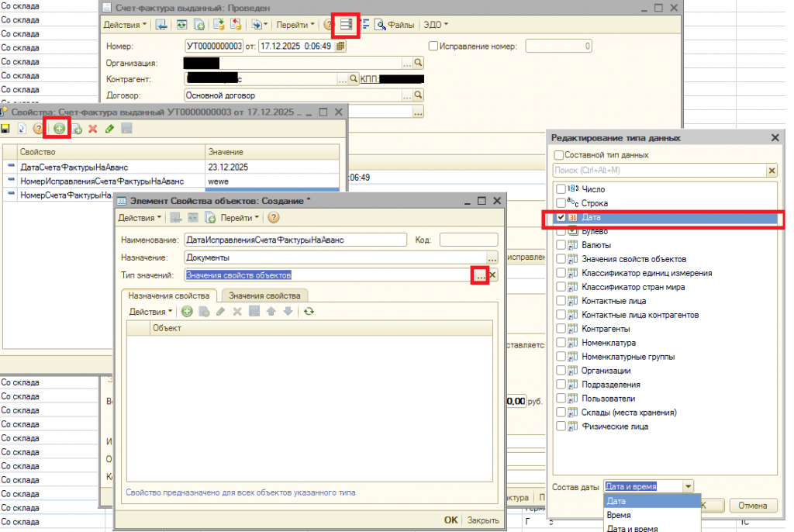
Task: Click the magnifier beside Договор field
Action: pos(418,95)
